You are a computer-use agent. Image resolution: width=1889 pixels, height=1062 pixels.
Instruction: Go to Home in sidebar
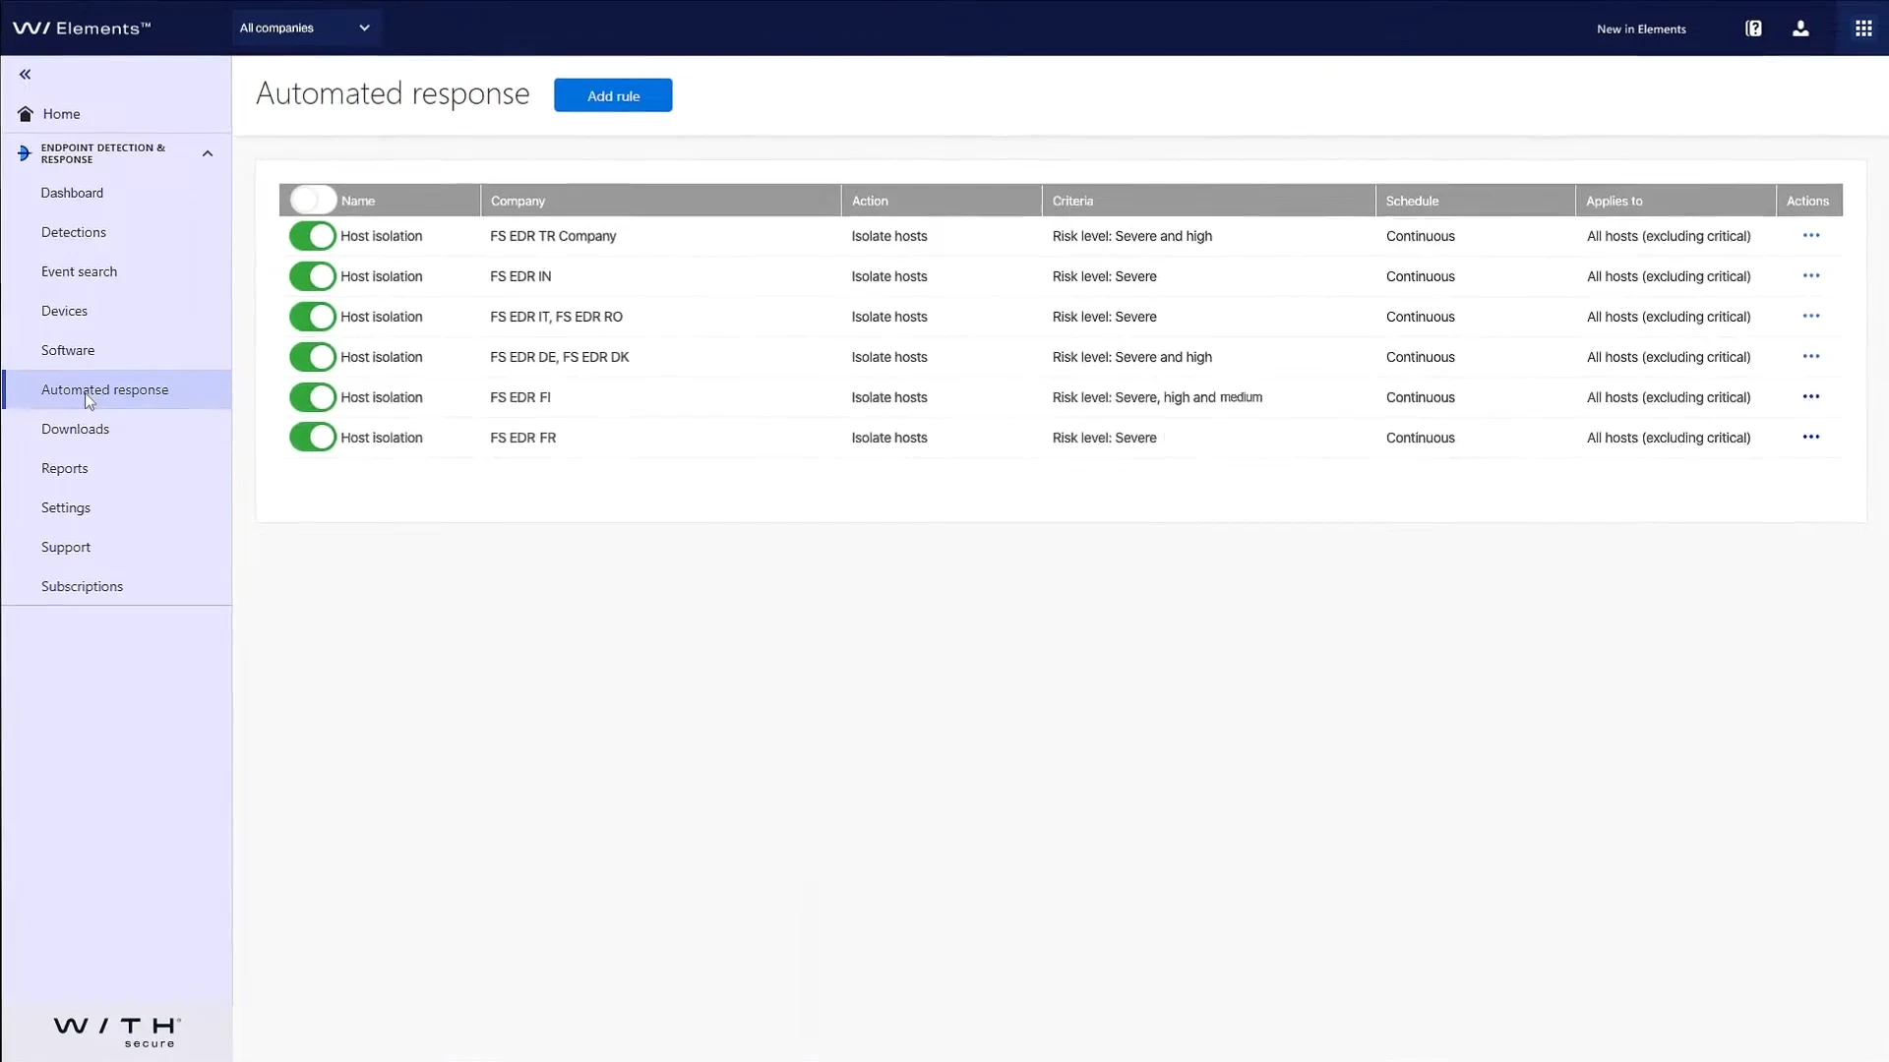click(x=61, y=114)
